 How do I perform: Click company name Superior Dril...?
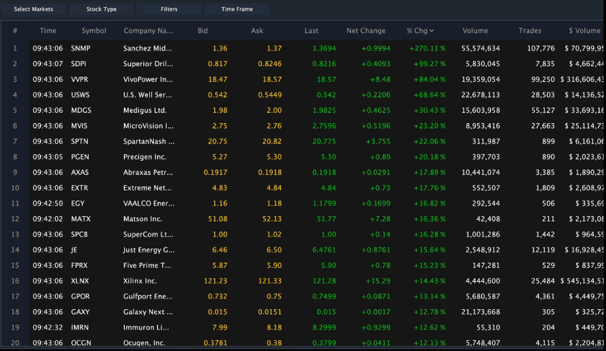coord(149,64)
